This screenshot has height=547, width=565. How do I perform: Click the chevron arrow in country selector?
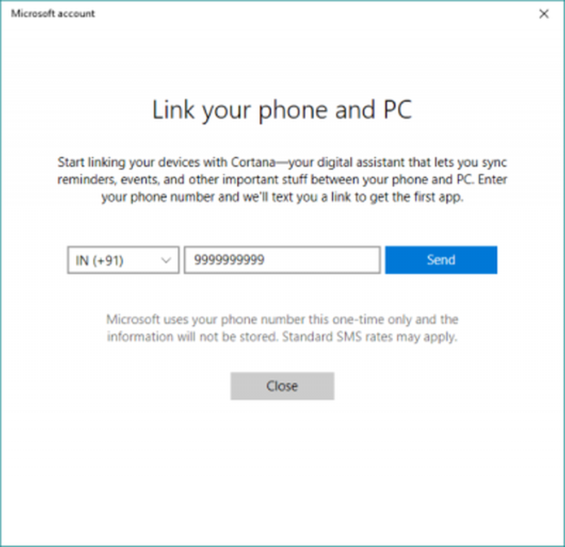pos(166,260)
